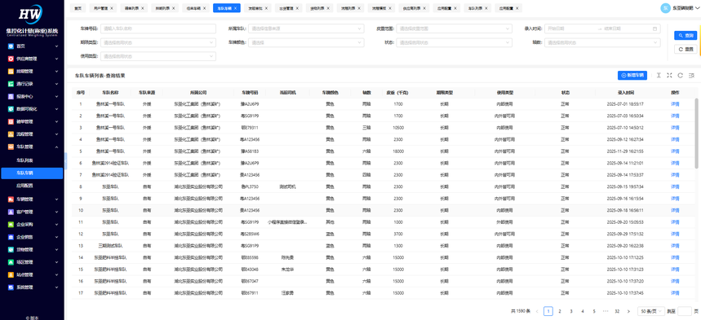Expand the 供应商管理 sidebar chevron
Image resolution: width=701 pixels, height=320 pixels.
click(x=56, y=59)
